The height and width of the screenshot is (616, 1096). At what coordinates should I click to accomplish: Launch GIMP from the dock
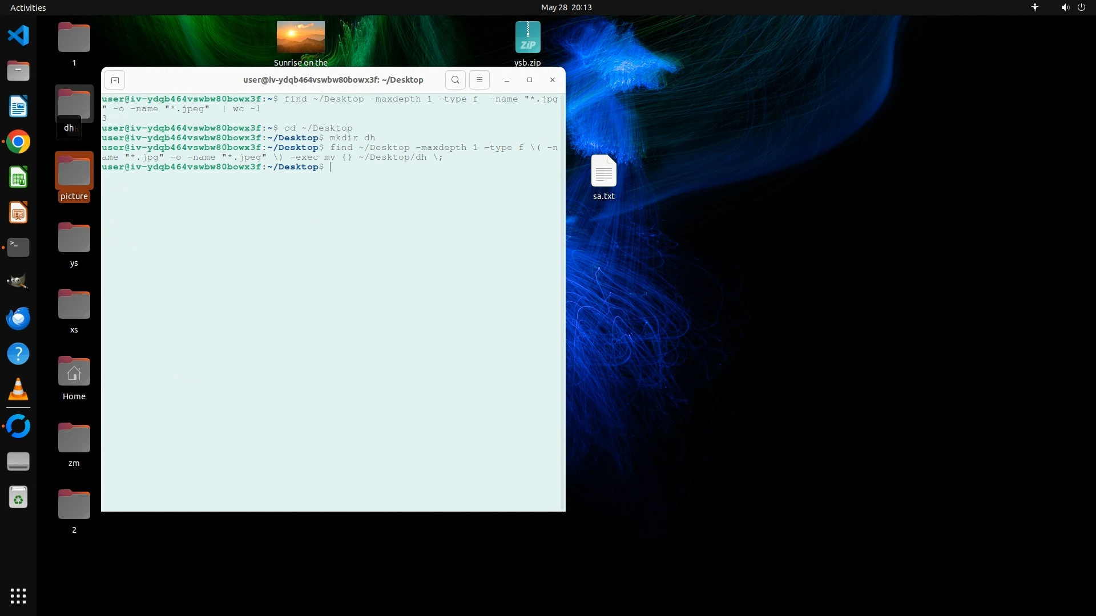tap(18, 282)
